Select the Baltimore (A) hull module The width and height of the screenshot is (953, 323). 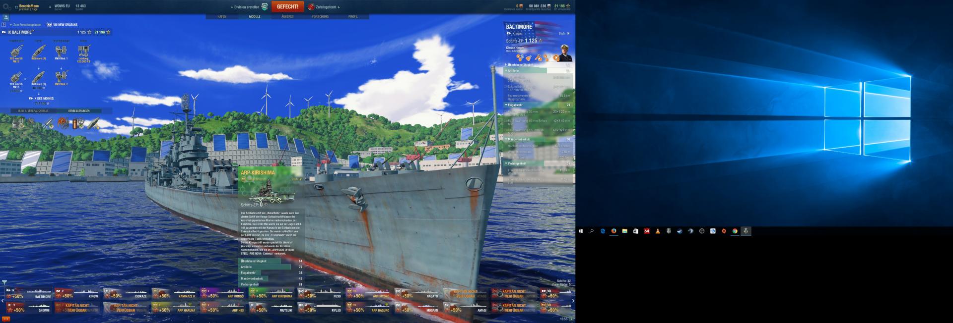(39, 53)
